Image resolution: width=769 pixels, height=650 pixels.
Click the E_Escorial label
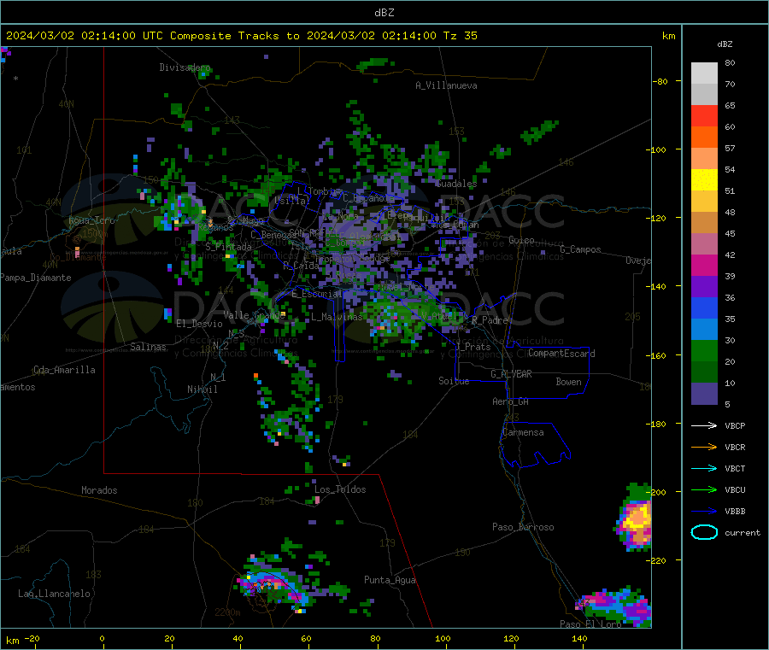pos(317,294)
